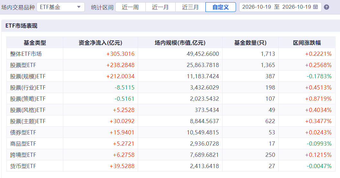Screen dimensions: 340x178
Task: Click net inflow value +238.2848
Action: 120,65
